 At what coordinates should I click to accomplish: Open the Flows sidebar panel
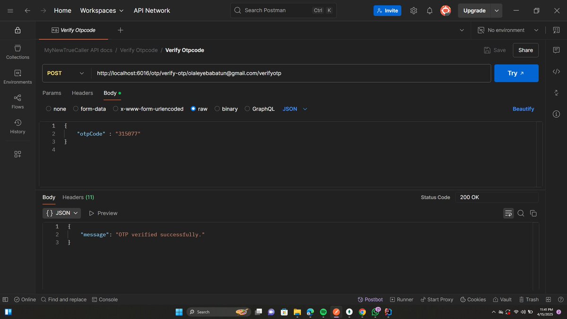click(17, 102)
